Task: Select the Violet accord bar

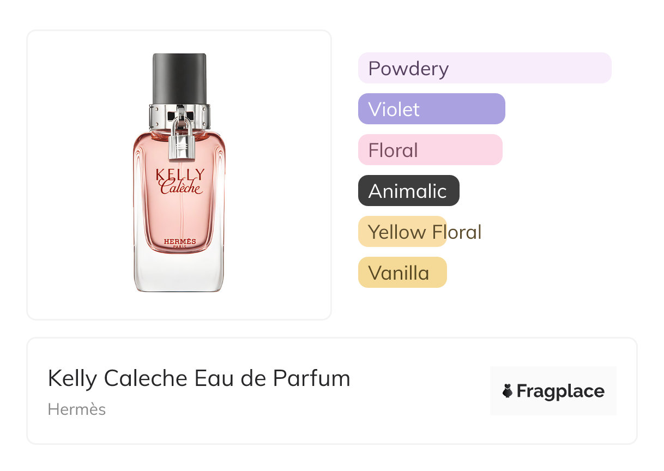Action: (431, 109)
